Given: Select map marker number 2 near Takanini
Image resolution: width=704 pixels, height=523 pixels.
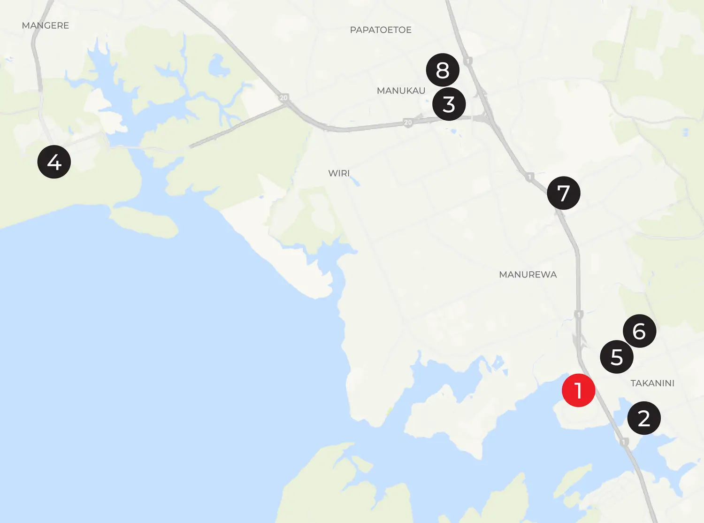Looking at the screenshot, I should point(644,418).
